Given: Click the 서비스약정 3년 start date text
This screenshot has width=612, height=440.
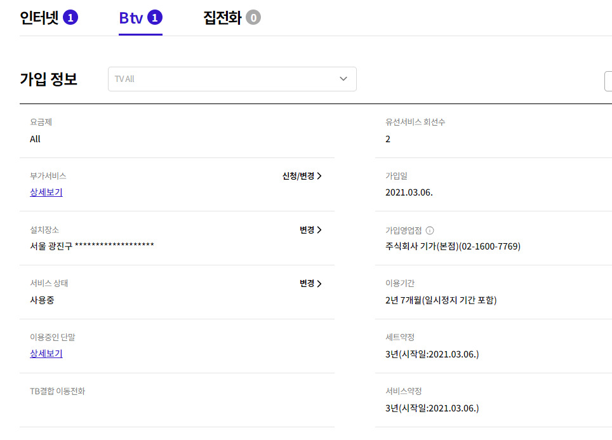Looking at the screenshot, I should coord(432,408).
